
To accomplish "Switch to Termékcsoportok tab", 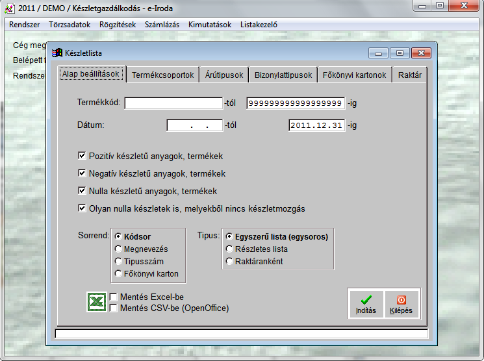I will tap(162, 75).
